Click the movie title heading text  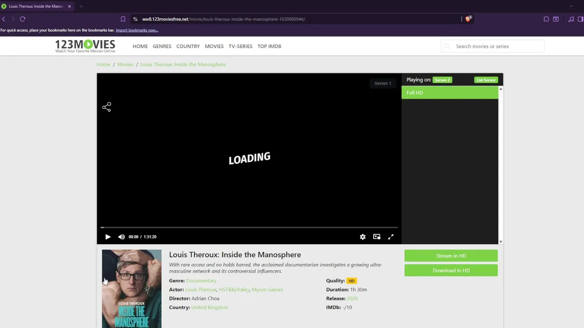point(235,255)
